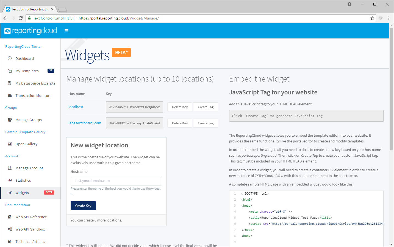Click the Datasource Excerpts database icon
Viewport: 394px width, 247px height.
[10, 83]
